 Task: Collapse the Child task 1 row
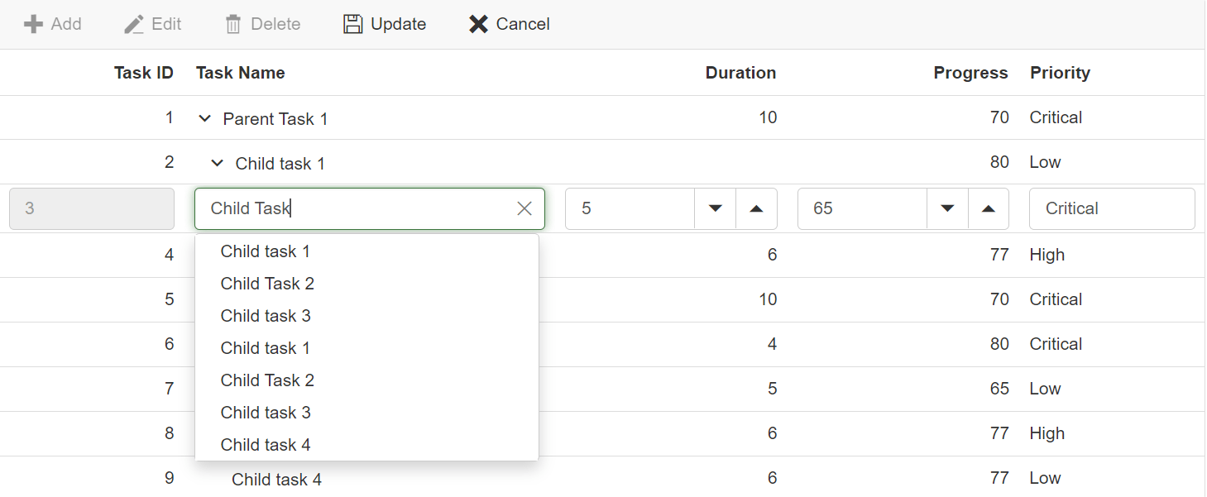point(217,163)
